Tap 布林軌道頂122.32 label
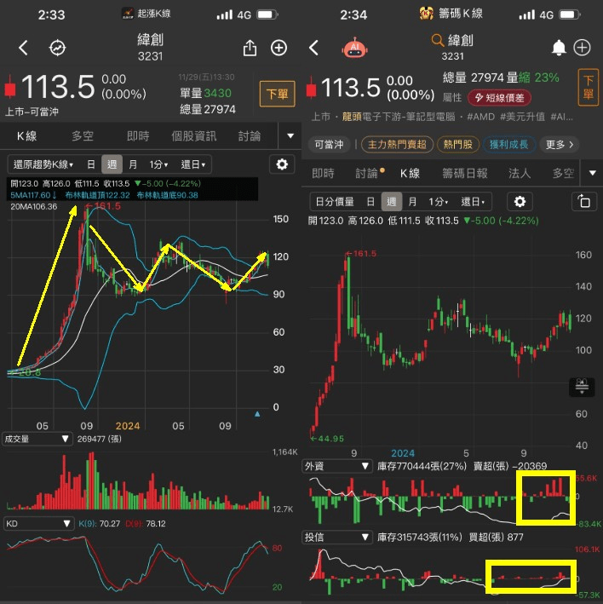 tap(97, 195)
